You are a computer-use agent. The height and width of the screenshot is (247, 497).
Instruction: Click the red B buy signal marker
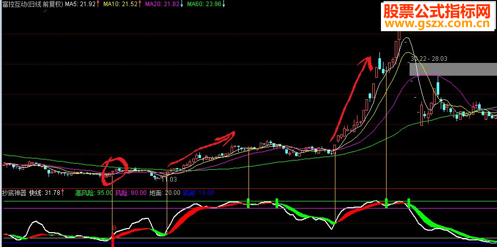(x=115, y=228)
